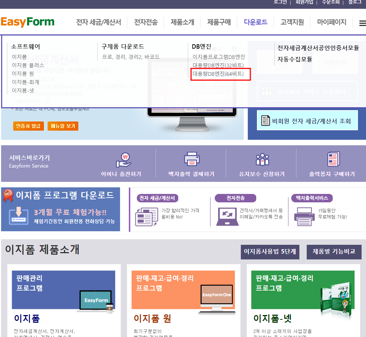The image size is (366, 337).
Task: Click the 이지폼 원 product title
Action: coord(152,319)
